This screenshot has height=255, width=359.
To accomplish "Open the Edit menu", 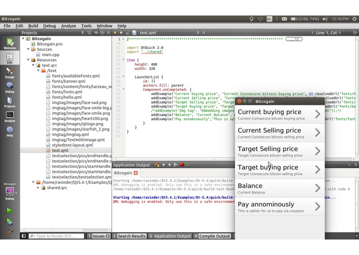I will [x=19, y=26].
